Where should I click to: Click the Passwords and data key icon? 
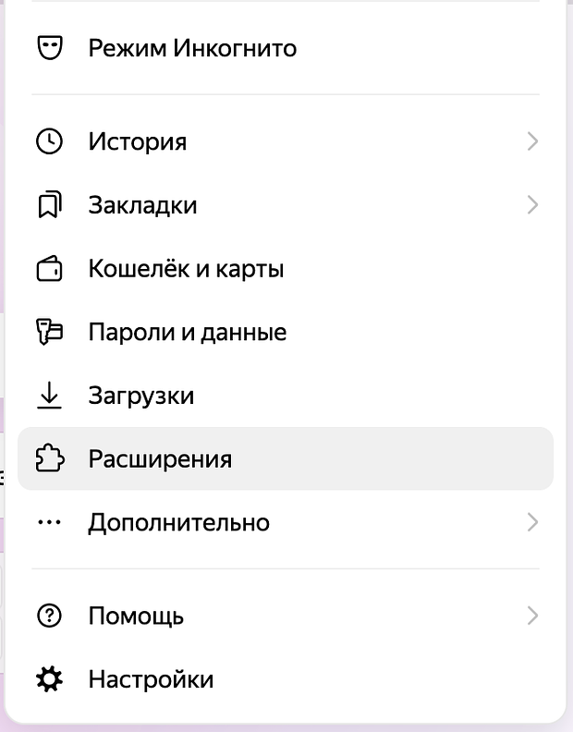coord(49,332)
